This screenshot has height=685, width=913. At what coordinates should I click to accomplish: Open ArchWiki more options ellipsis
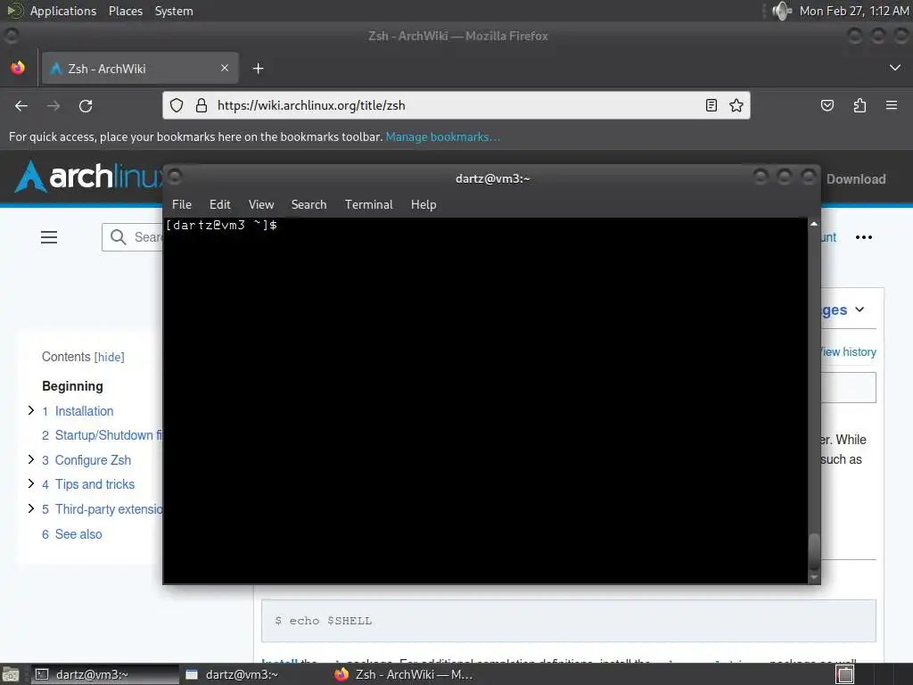[x=863, y=237]
